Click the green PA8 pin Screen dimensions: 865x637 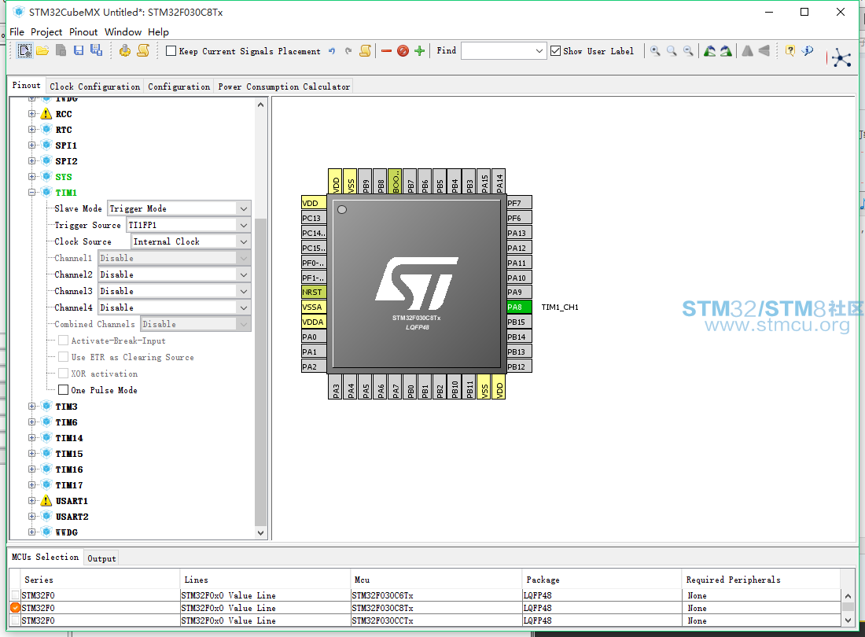click(519, 307)
